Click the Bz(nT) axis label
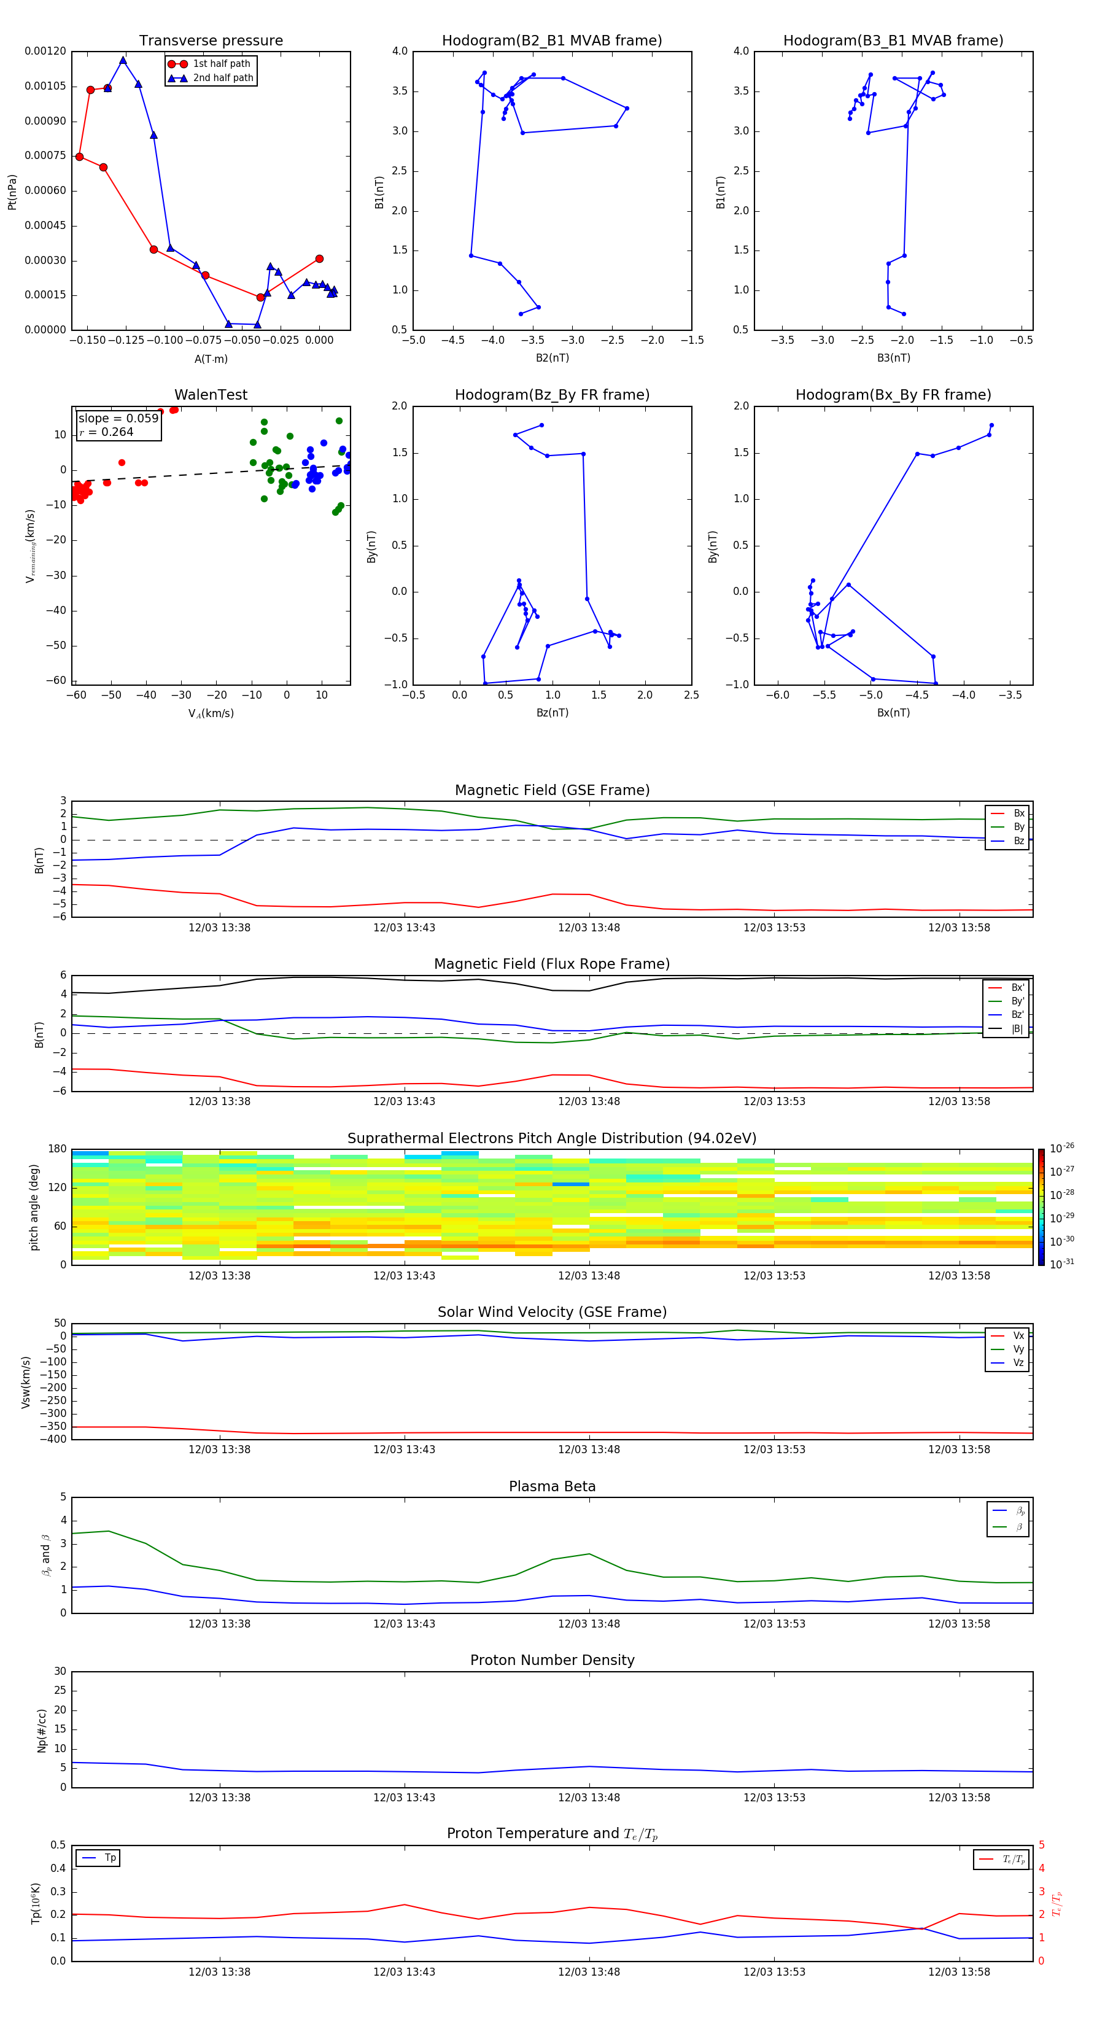1105x2026 pixels. click(552, 713)
